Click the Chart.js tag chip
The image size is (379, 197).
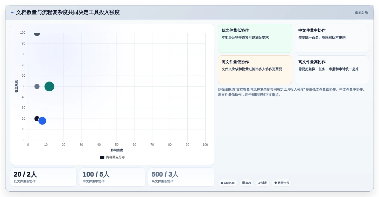pos(228,183)
